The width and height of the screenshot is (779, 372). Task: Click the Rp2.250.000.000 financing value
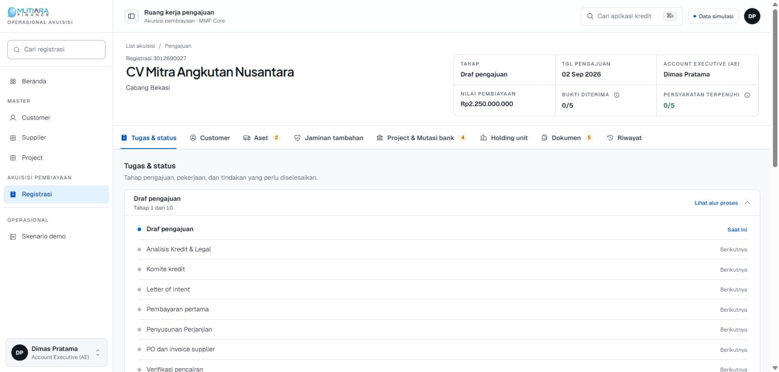(487, 104)
